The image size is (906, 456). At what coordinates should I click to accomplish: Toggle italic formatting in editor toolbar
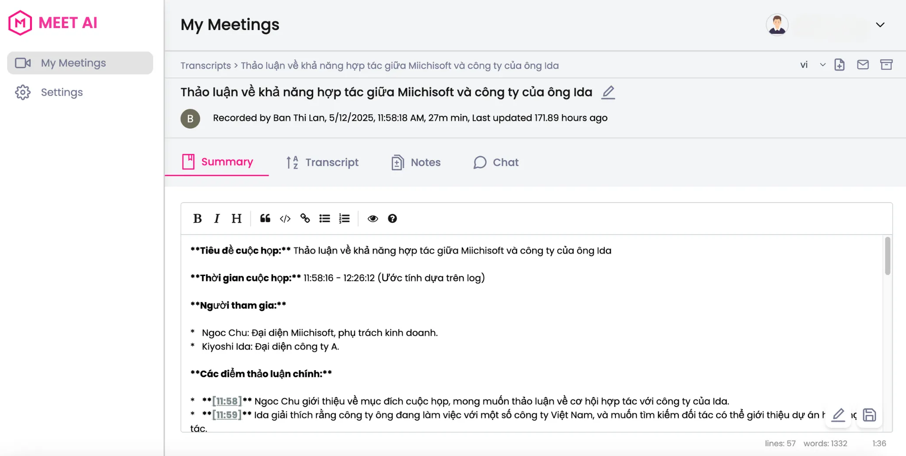pos(217,218)
